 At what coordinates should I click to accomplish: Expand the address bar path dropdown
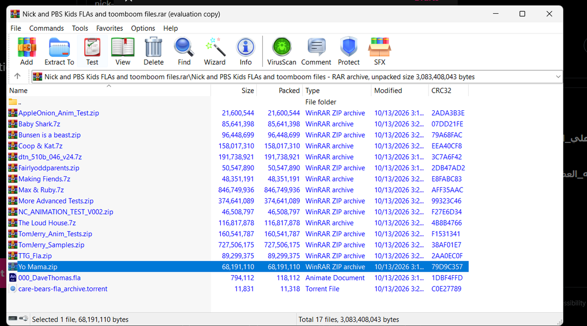click(558, 77)
